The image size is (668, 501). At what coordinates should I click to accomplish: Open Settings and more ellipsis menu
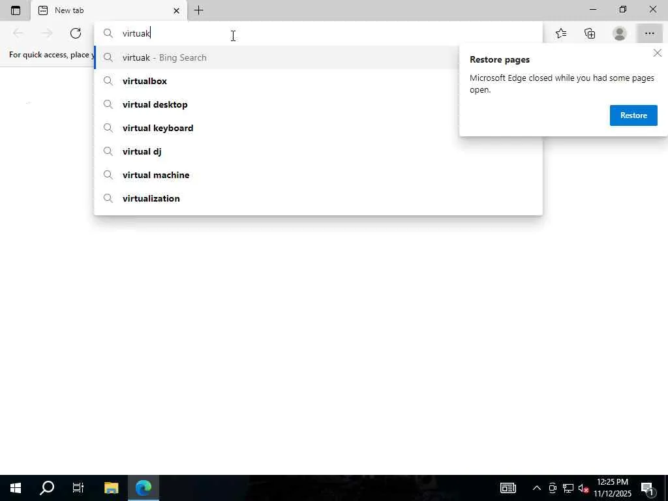pyautogui.click(x=649, y=33)
